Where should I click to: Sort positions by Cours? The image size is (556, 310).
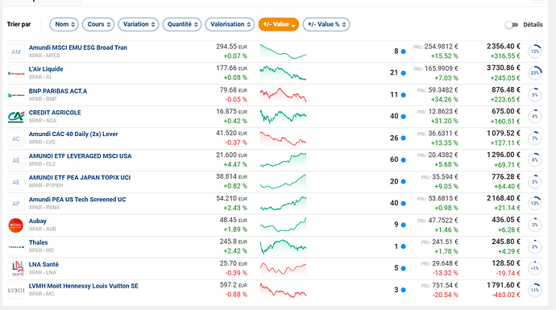click(x=98, y=24)
